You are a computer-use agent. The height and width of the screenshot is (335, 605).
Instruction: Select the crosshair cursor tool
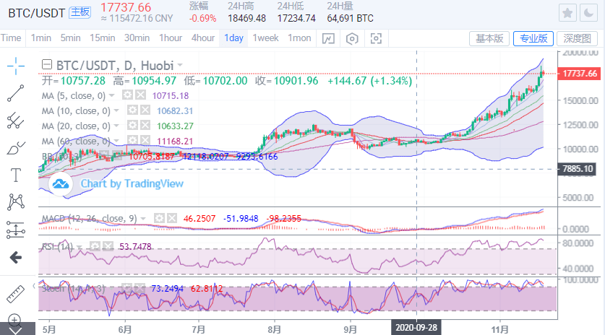(x=16, y=66)
